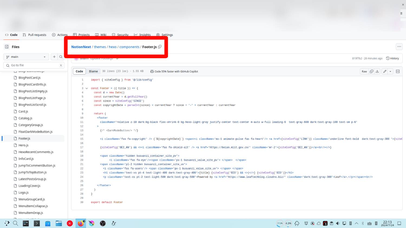This screenshot has width=406, height=228.
Task: Collapse the Footer function at line 3
Action: [x=87, y=88]
